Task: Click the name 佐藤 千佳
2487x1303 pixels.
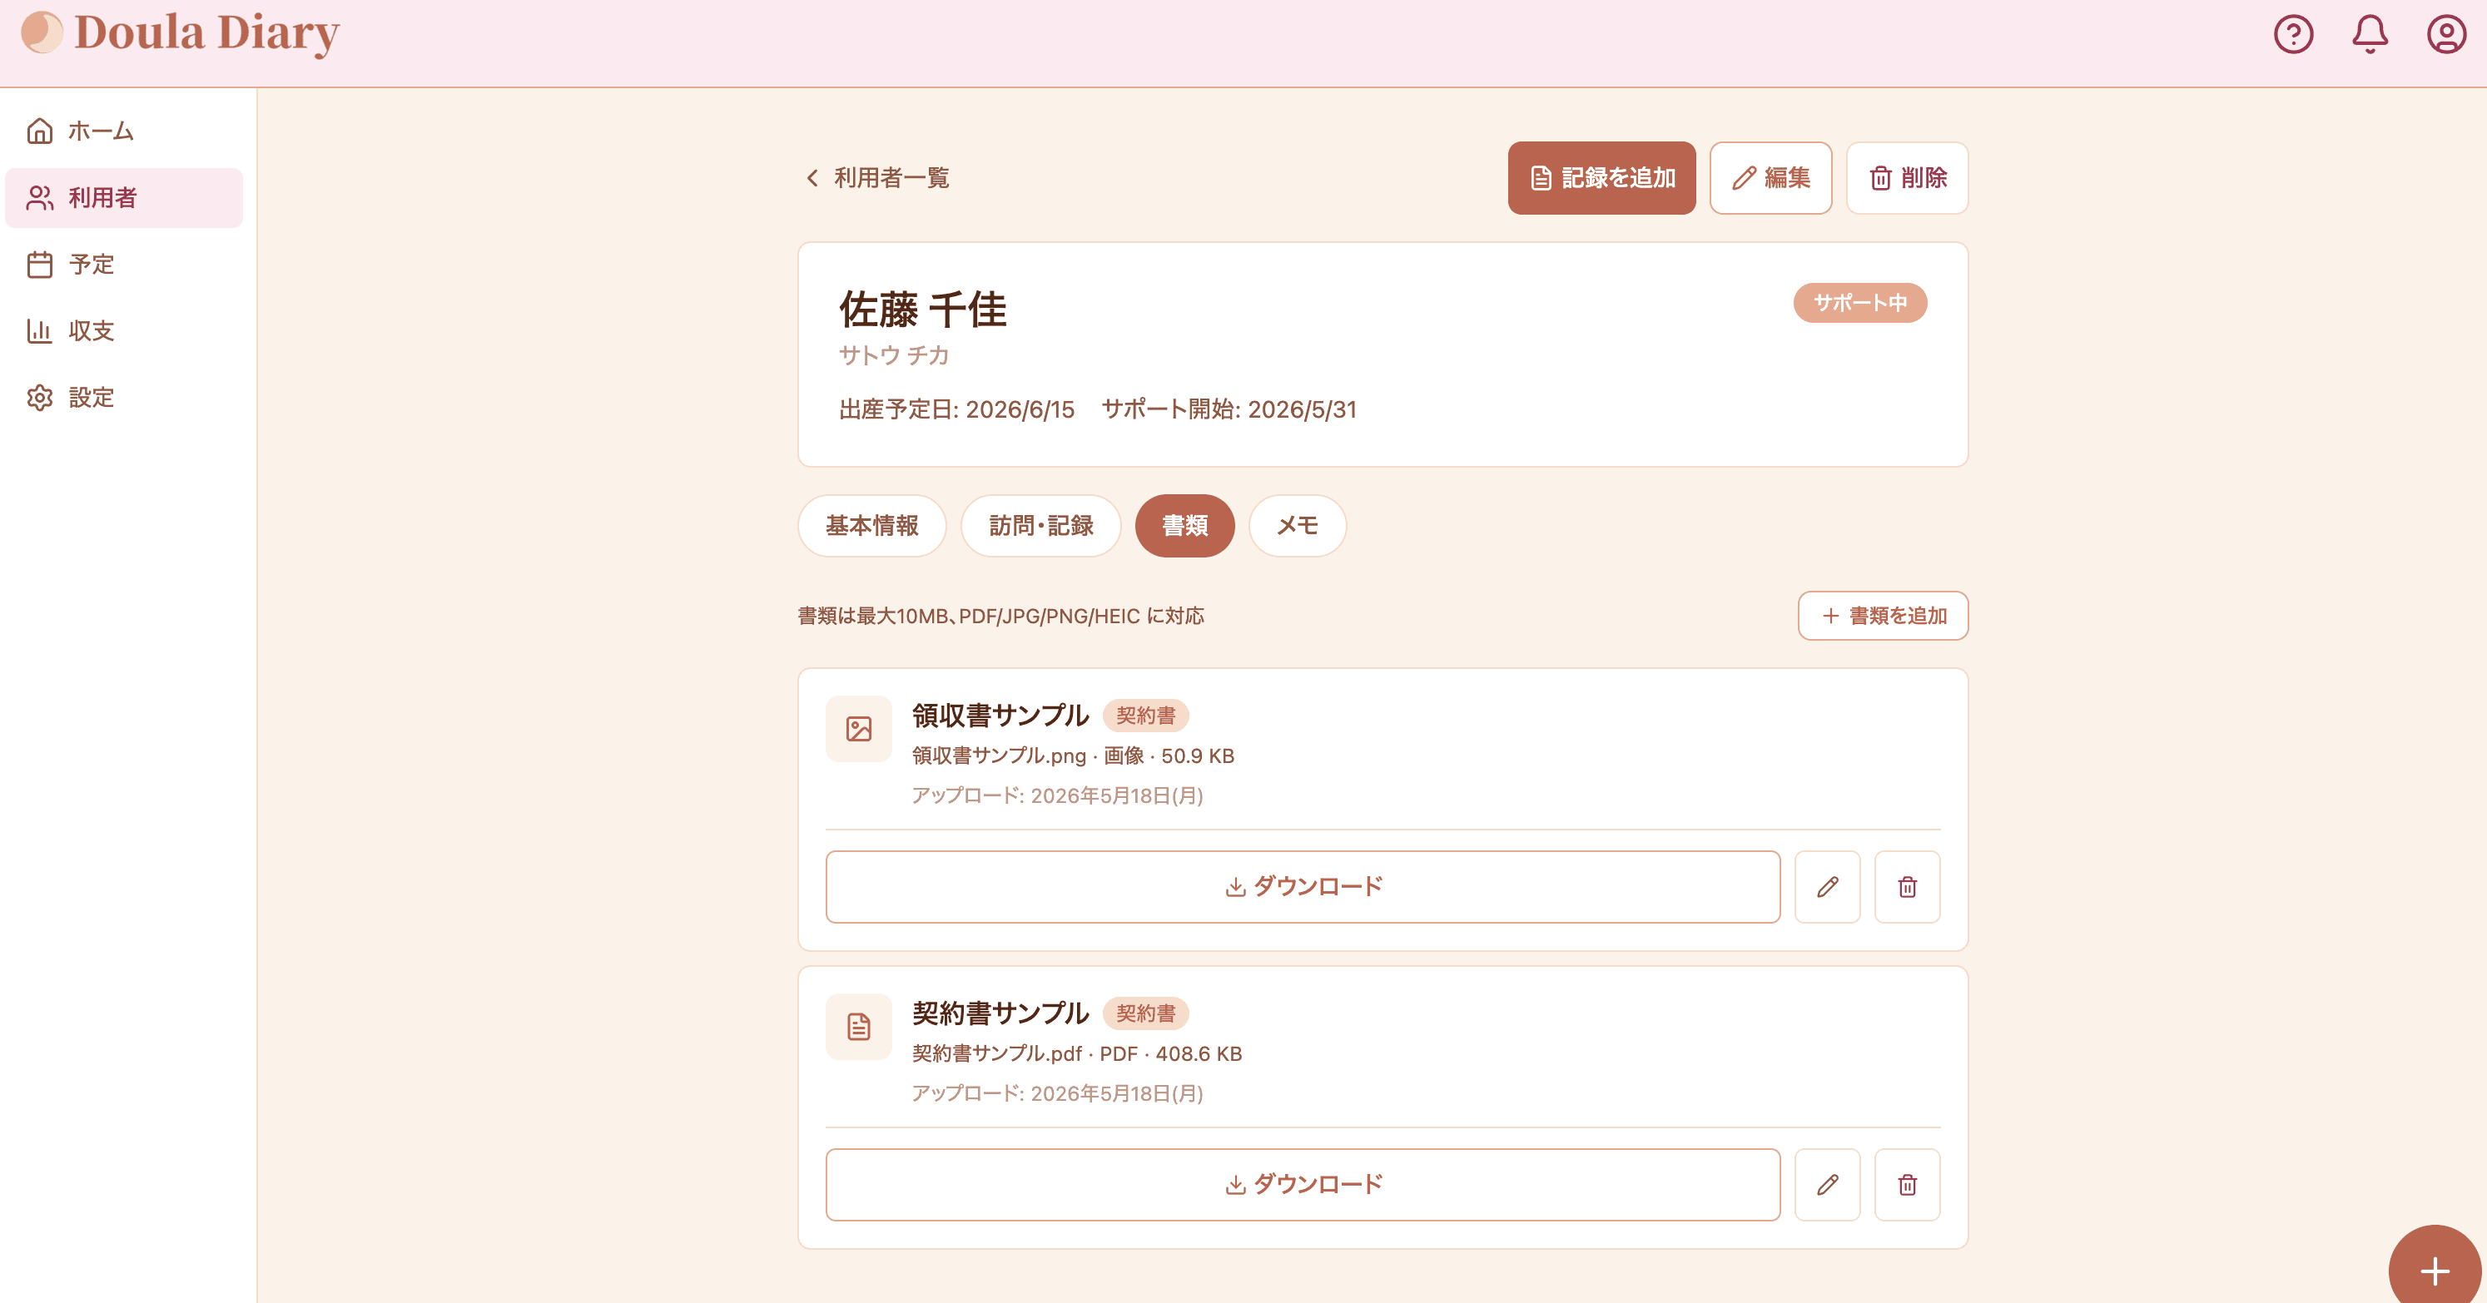Action: click(x=922, y=310)
